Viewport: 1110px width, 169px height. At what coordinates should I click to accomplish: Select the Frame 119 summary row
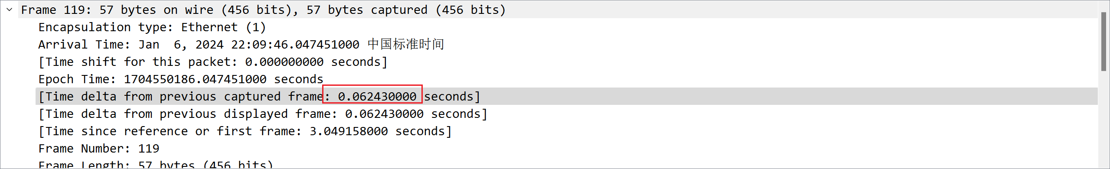558,10
